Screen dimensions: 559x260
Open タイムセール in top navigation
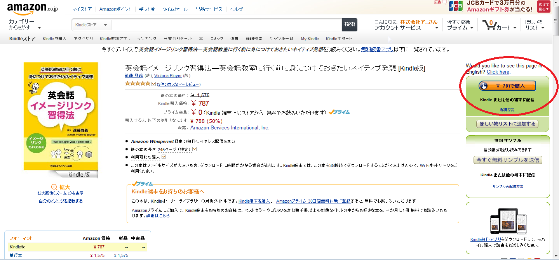(x=175, y=9)
